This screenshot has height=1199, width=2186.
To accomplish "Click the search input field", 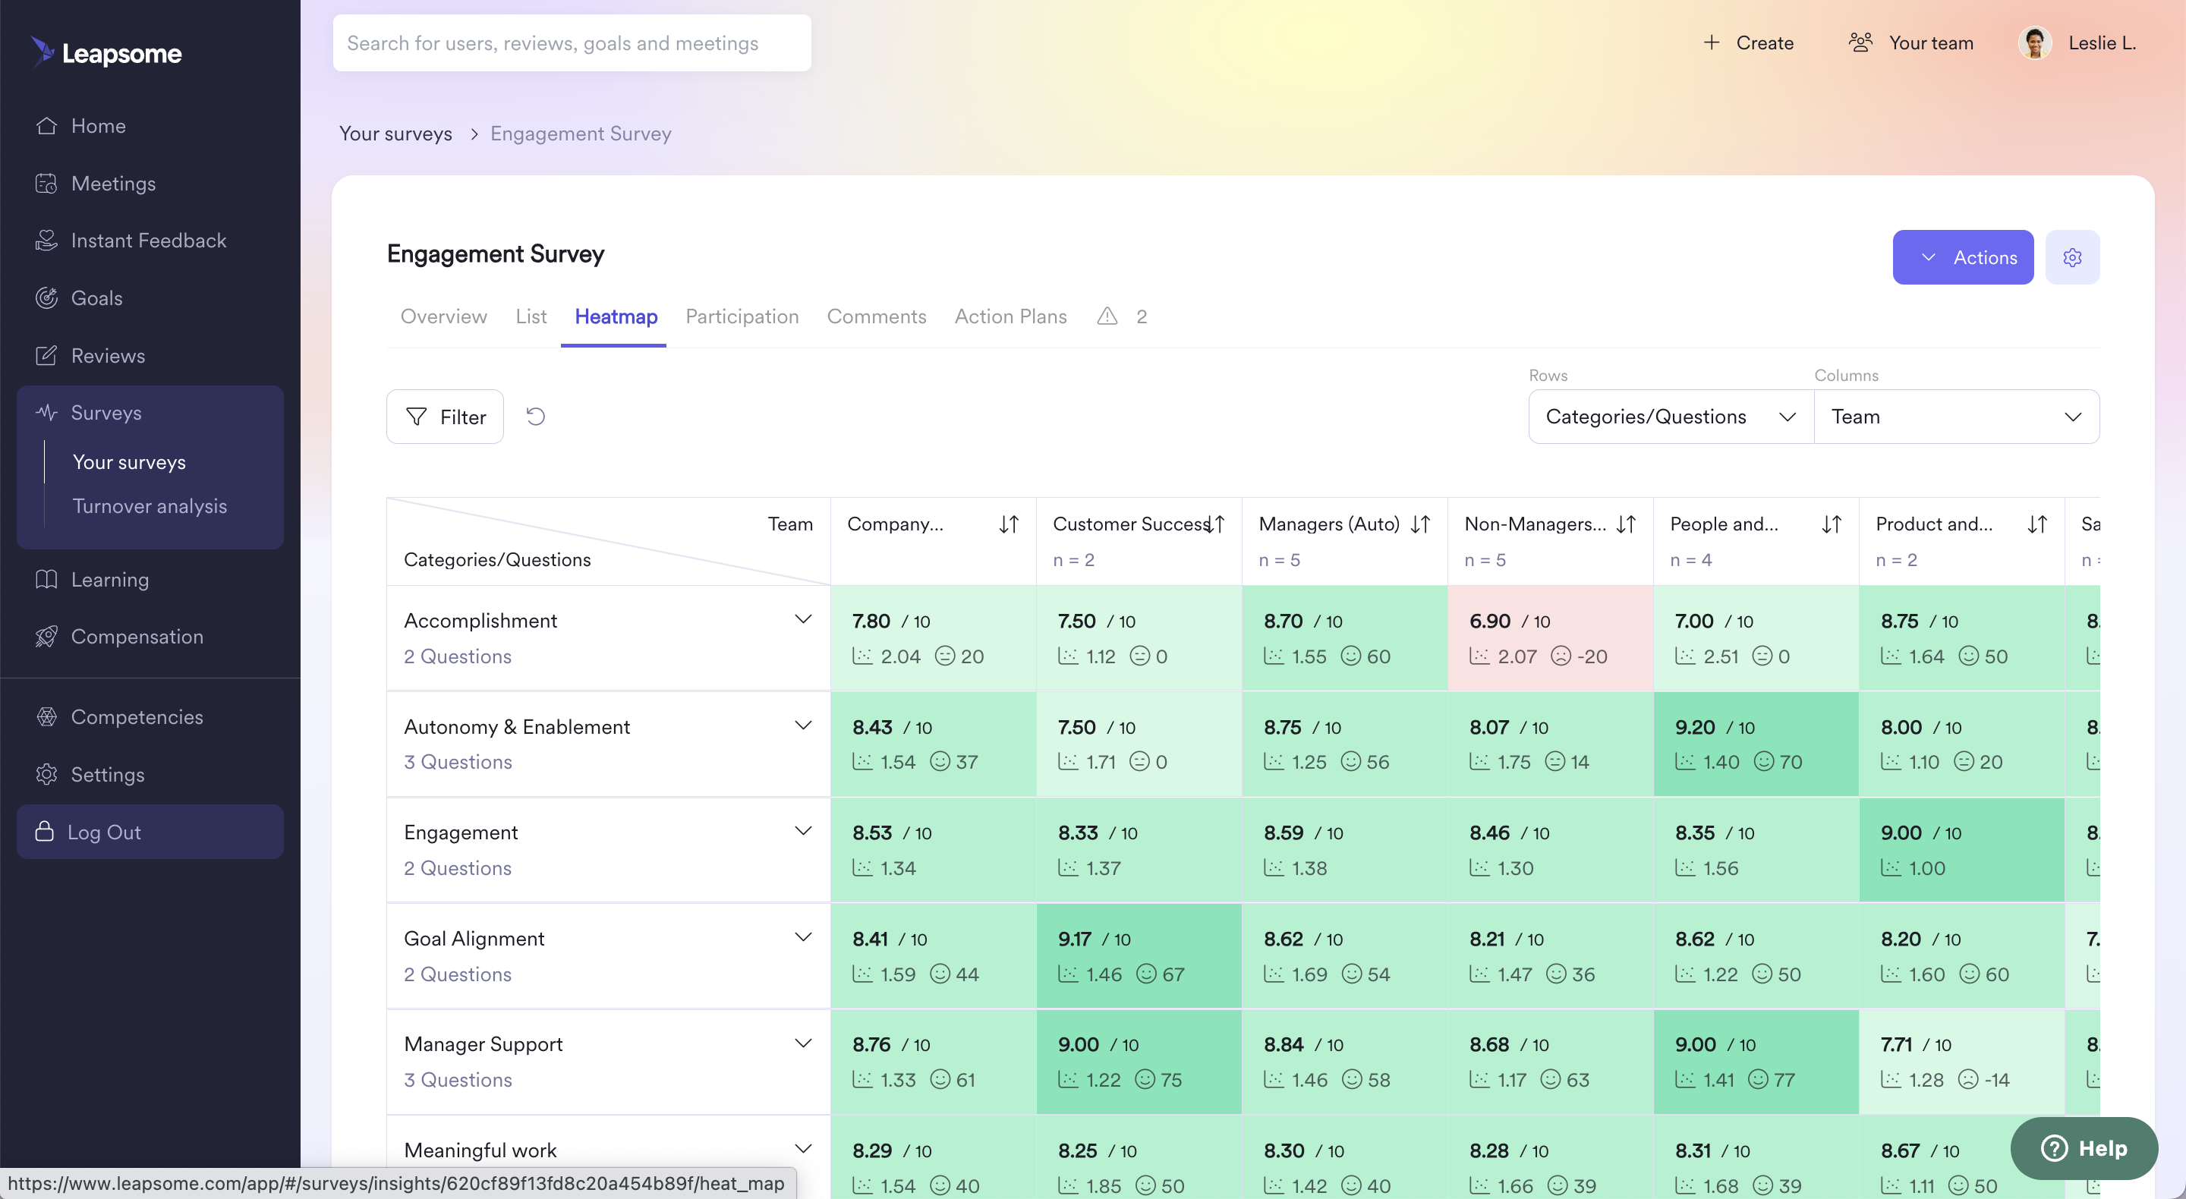I will point(571,43).
